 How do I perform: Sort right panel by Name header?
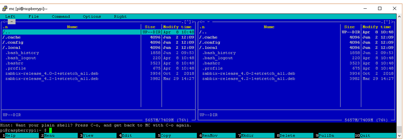click(269, 27)
